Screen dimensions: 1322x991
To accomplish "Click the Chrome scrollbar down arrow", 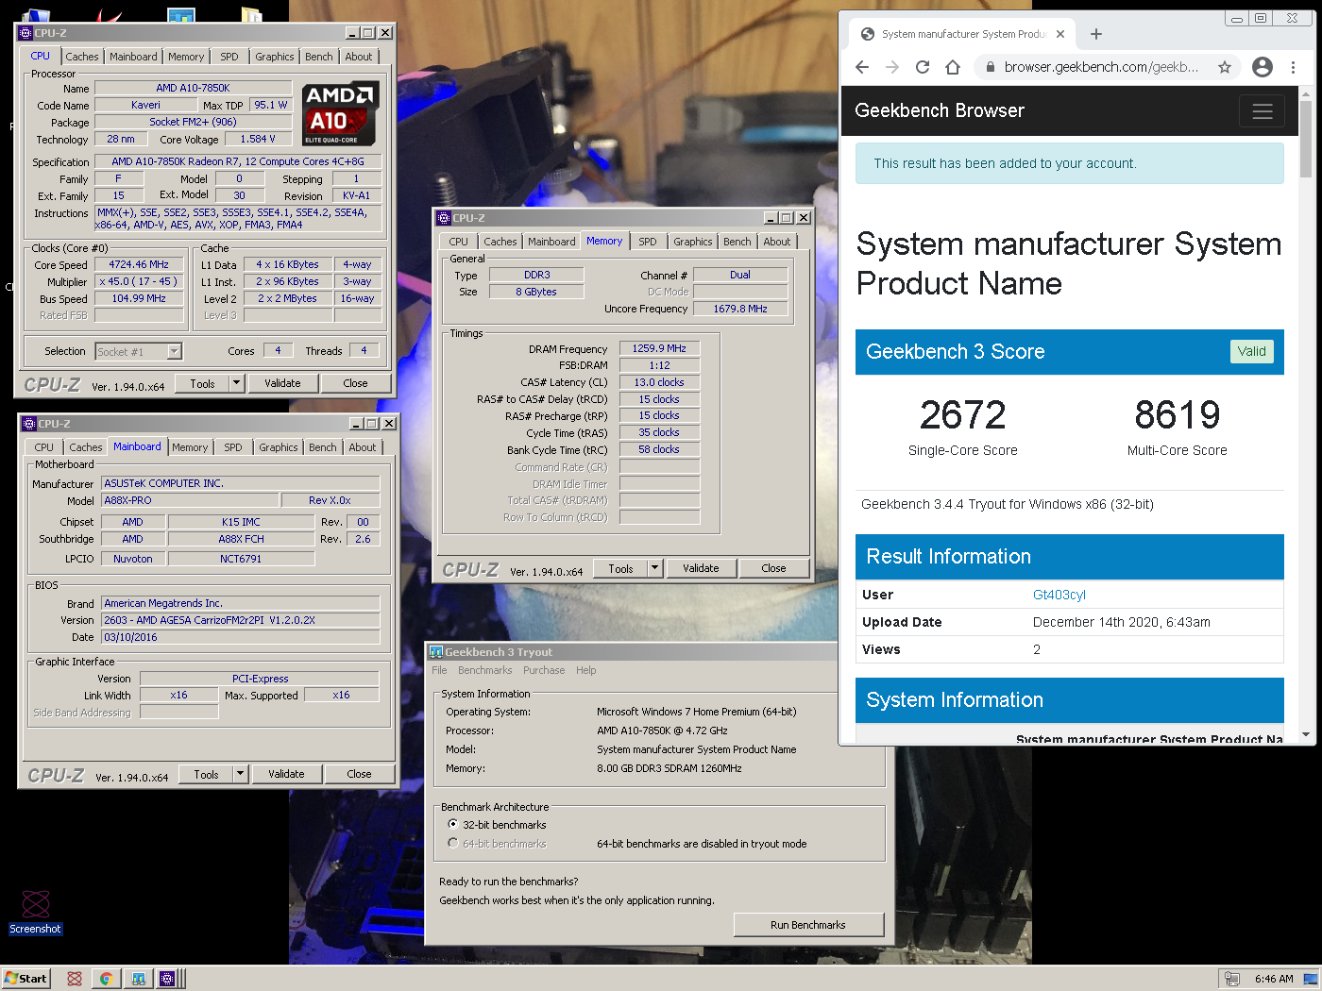I will pos(1306,734).
